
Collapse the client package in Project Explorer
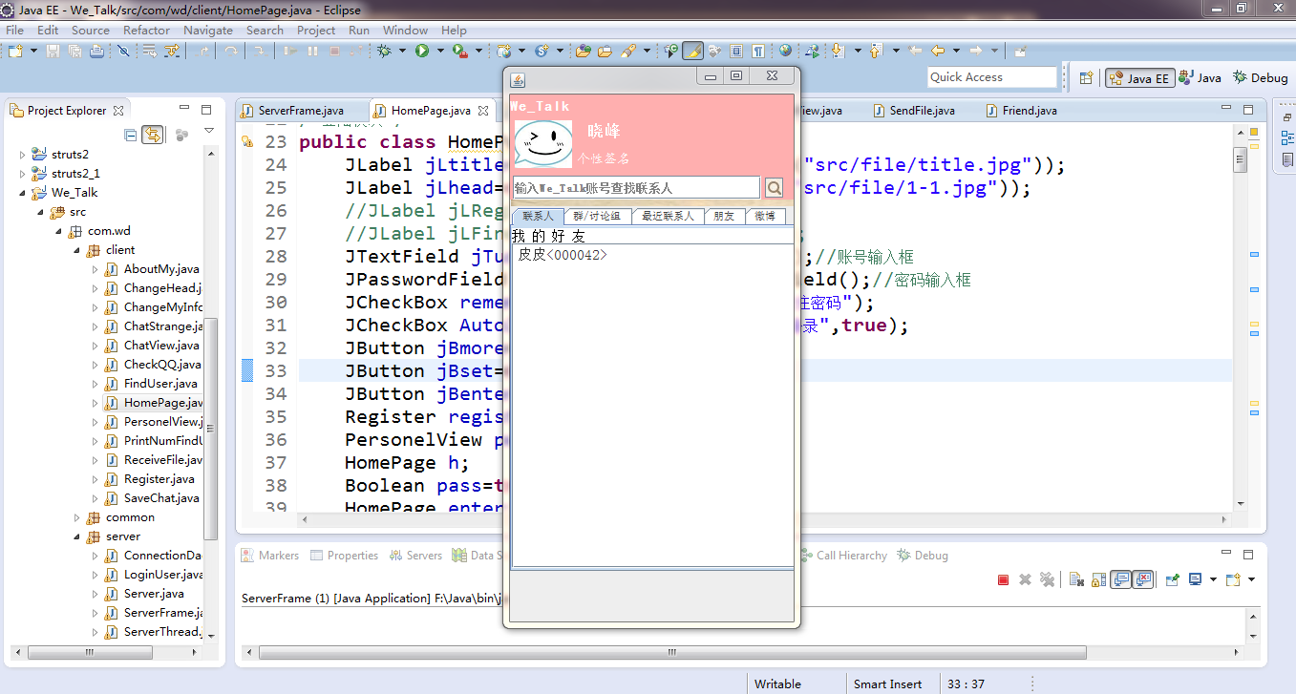tap(79, 250)
